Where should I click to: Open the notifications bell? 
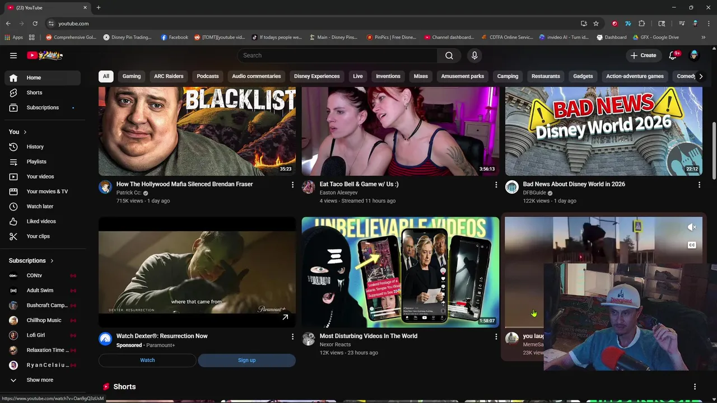tap(673, 55)
